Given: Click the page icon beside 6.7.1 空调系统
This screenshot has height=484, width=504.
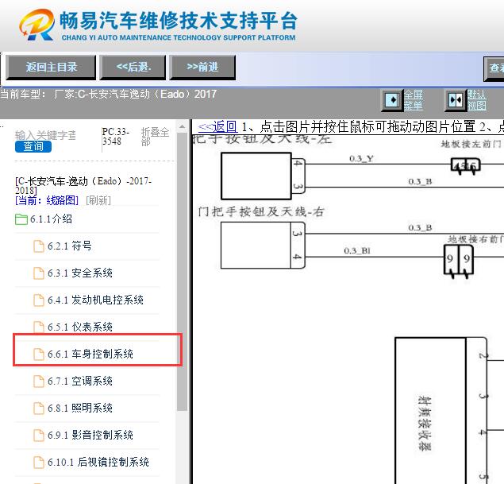Looking at the screenshot, I should click(39, 381).
